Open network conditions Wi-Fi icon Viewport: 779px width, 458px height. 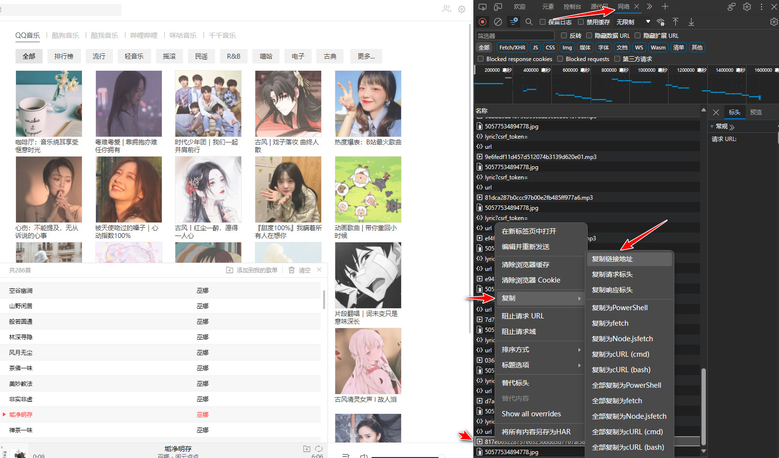pyautogui.click(x=660, y=22)
